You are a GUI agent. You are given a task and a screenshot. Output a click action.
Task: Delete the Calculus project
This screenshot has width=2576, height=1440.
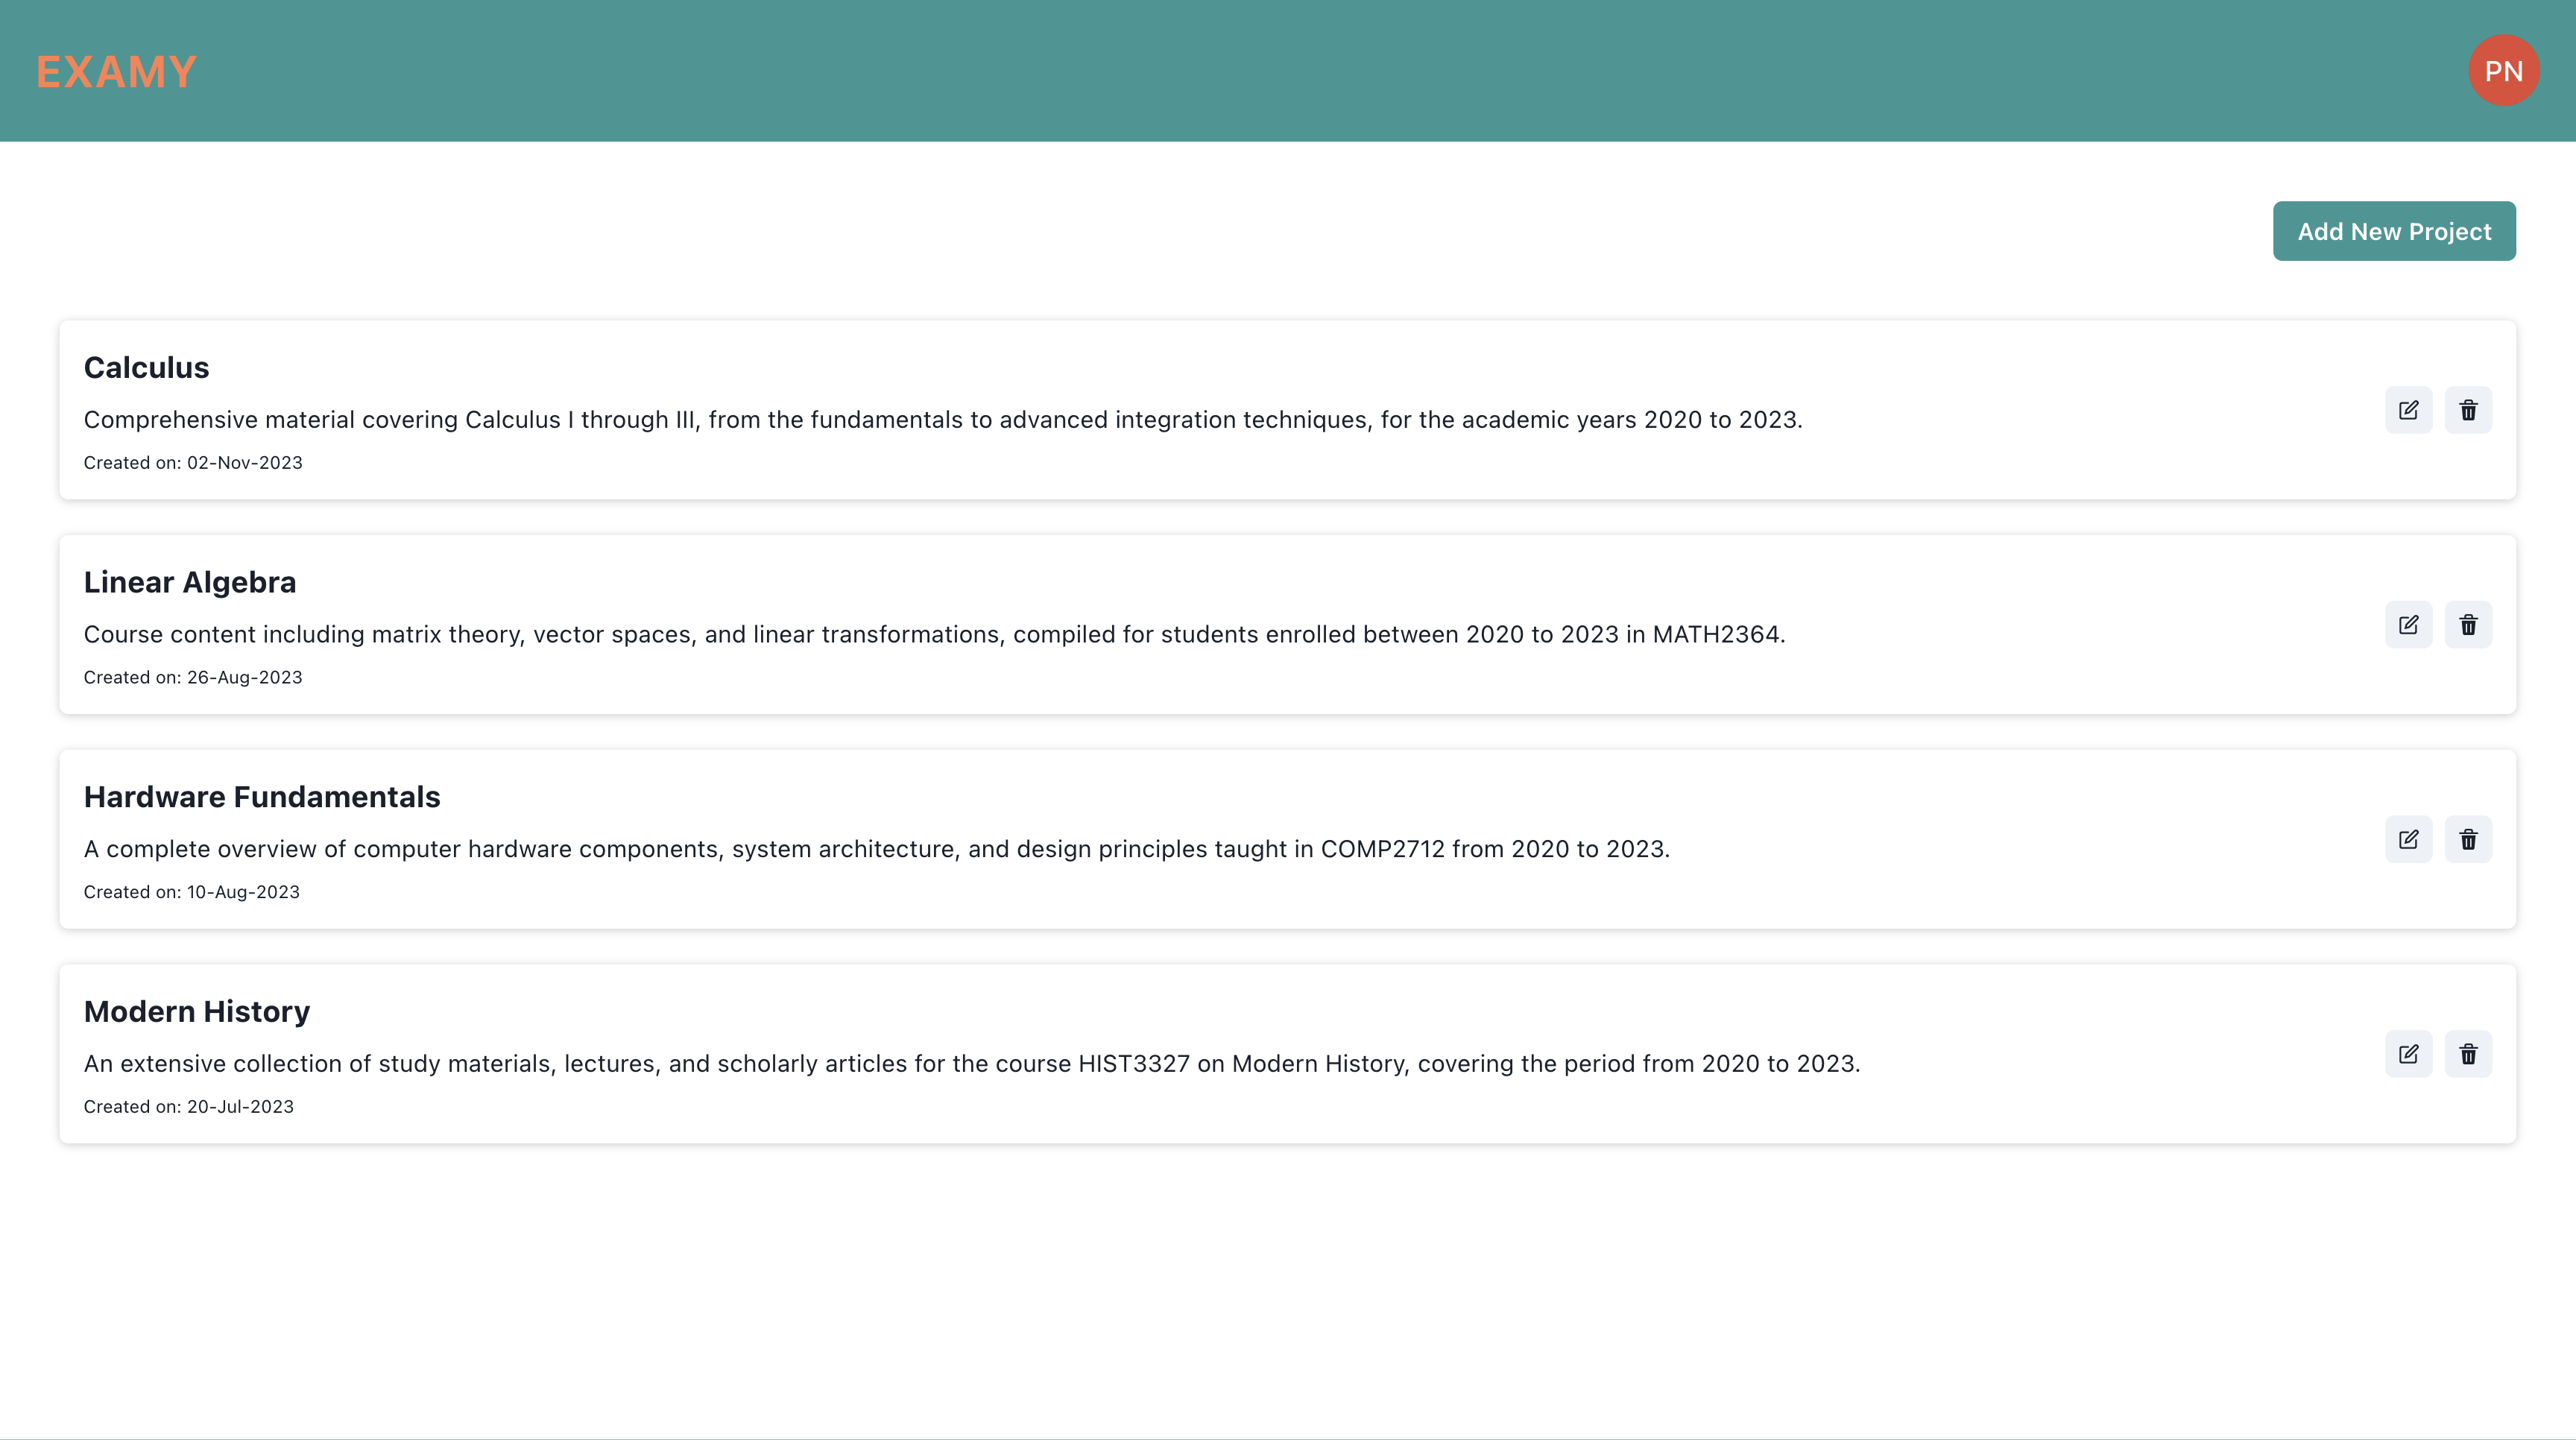pyautogui.click(x=2468, y=410)
